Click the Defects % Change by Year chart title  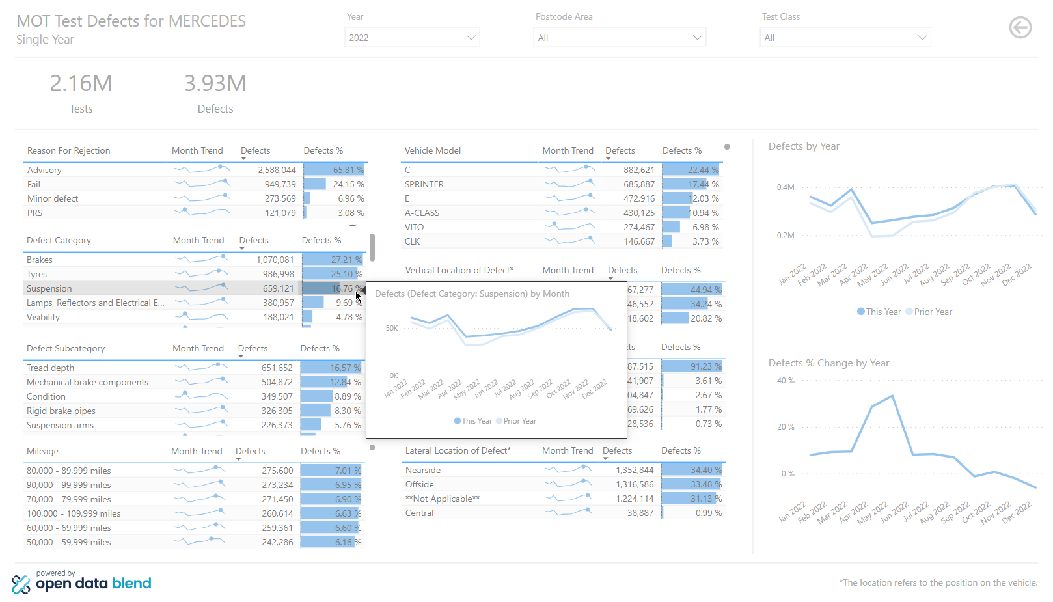coord(828,363)
